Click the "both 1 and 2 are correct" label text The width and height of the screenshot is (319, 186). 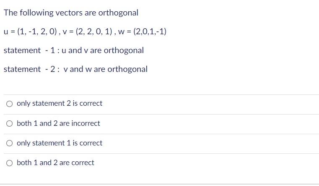(x=55, y=163)
